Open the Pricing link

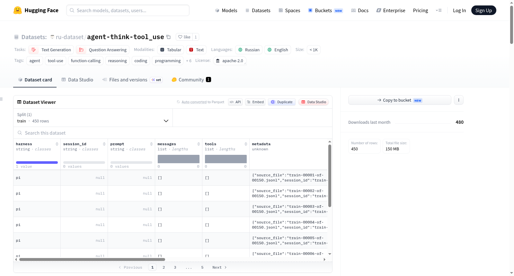[x=421, y=10]
